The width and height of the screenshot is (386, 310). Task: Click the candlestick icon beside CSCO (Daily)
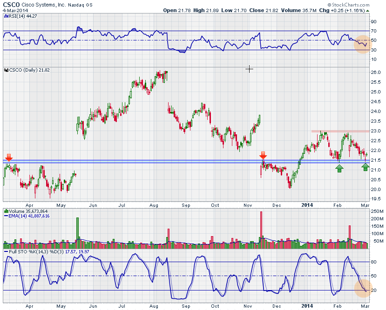pyautogui.click(x=7, y=70)
